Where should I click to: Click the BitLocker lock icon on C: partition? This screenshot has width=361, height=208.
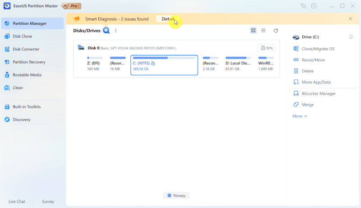[153, 63]
